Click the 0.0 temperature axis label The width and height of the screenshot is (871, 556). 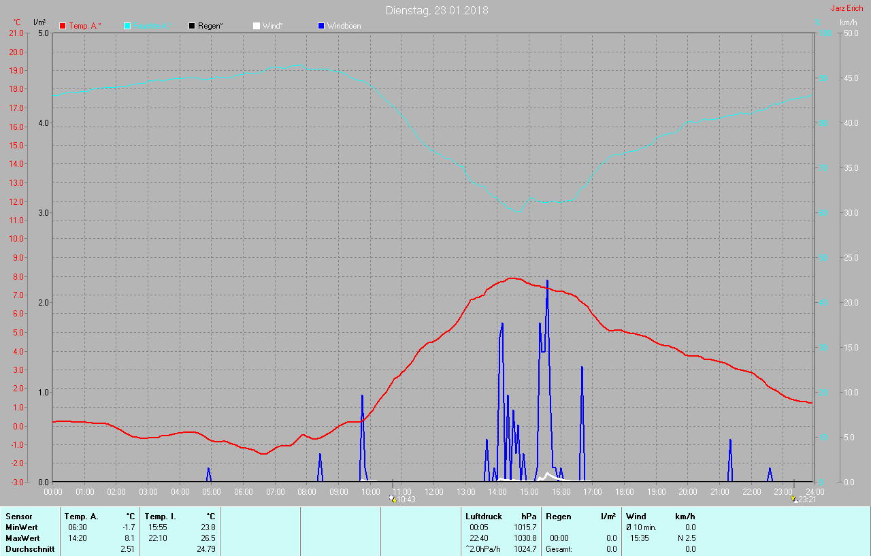pyautogui.click(x=17, y=426)
